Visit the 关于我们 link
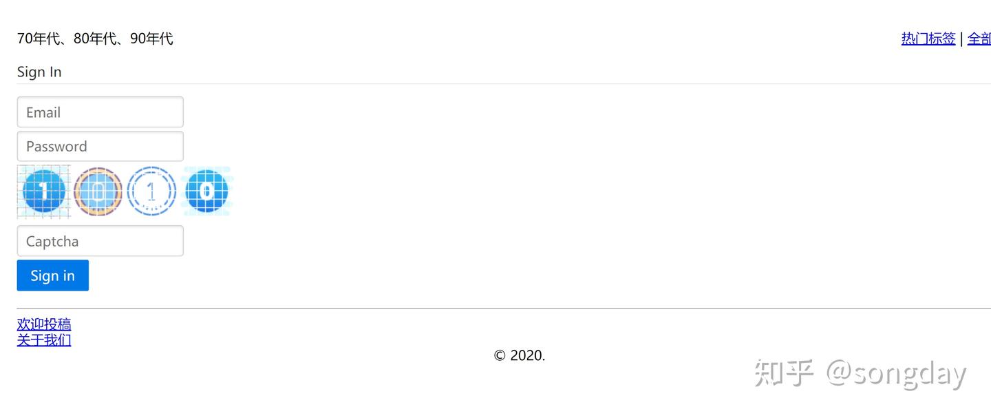 click(x=44, y=339)
